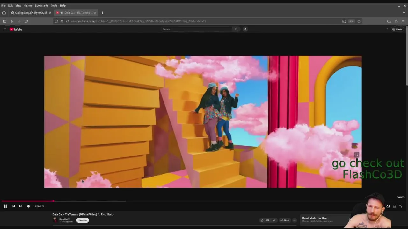Click the YouTube search magnifier button
Viewport: 408px width, 229px height.
pyautogui.click(x=236, y=29)
